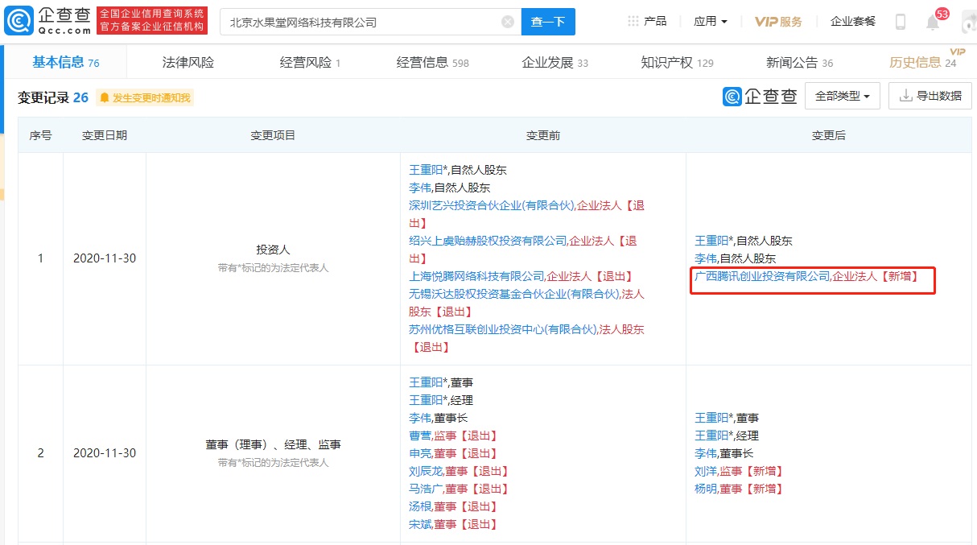Image resolution: width=977 pixels, height=545 pixels.
Task: Open 深圳艺兴投资合伙企业 company link
Action: pyautogui.click(x=491, y=205)
